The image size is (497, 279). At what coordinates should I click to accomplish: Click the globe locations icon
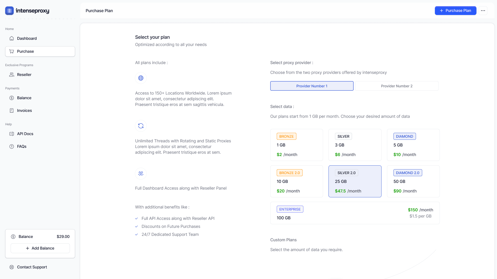(x=141, y=78)
